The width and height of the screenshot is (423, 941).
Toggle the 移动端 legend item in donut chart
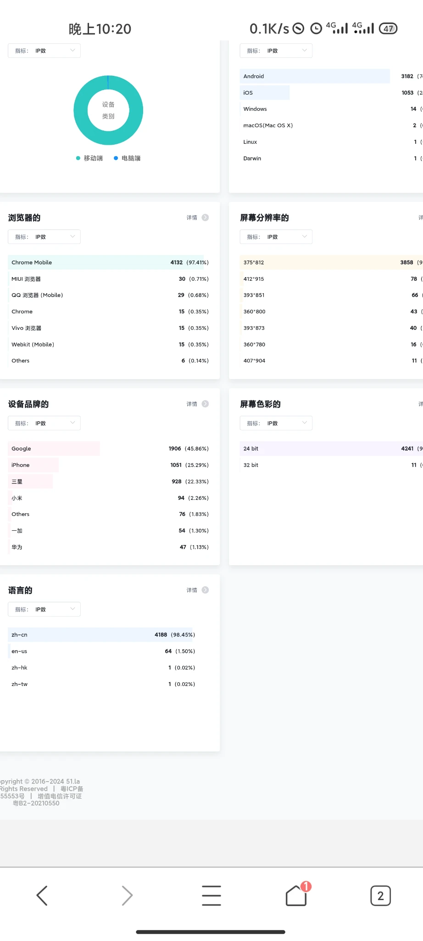(89, 158)
